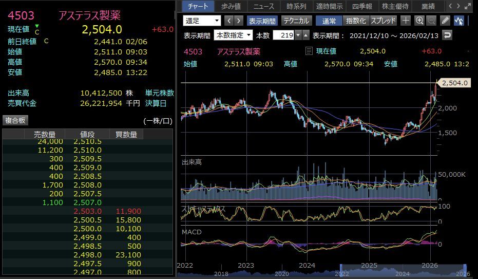Click the previous chart period arrow
Image resolution: width=478 pixels, height=279 pixels.
click(x=229, y=21)
